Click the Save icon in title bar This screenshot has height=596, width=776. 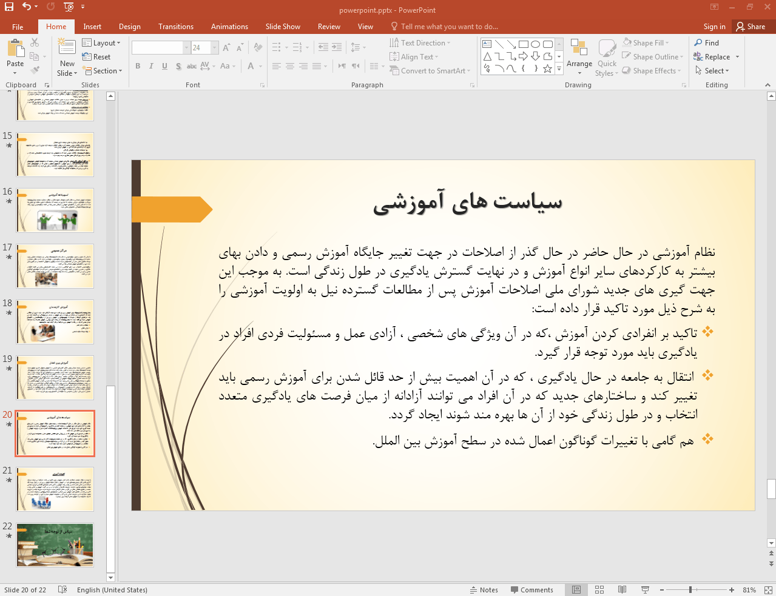pos(9,7)
